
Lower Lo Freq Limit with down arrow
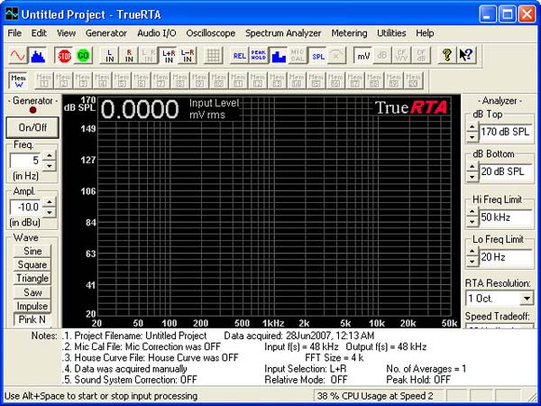(472, 262)
